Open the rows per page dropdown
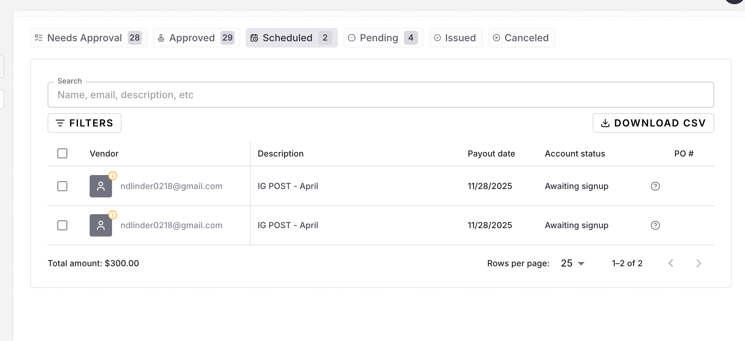 click(x=573, y=263)
